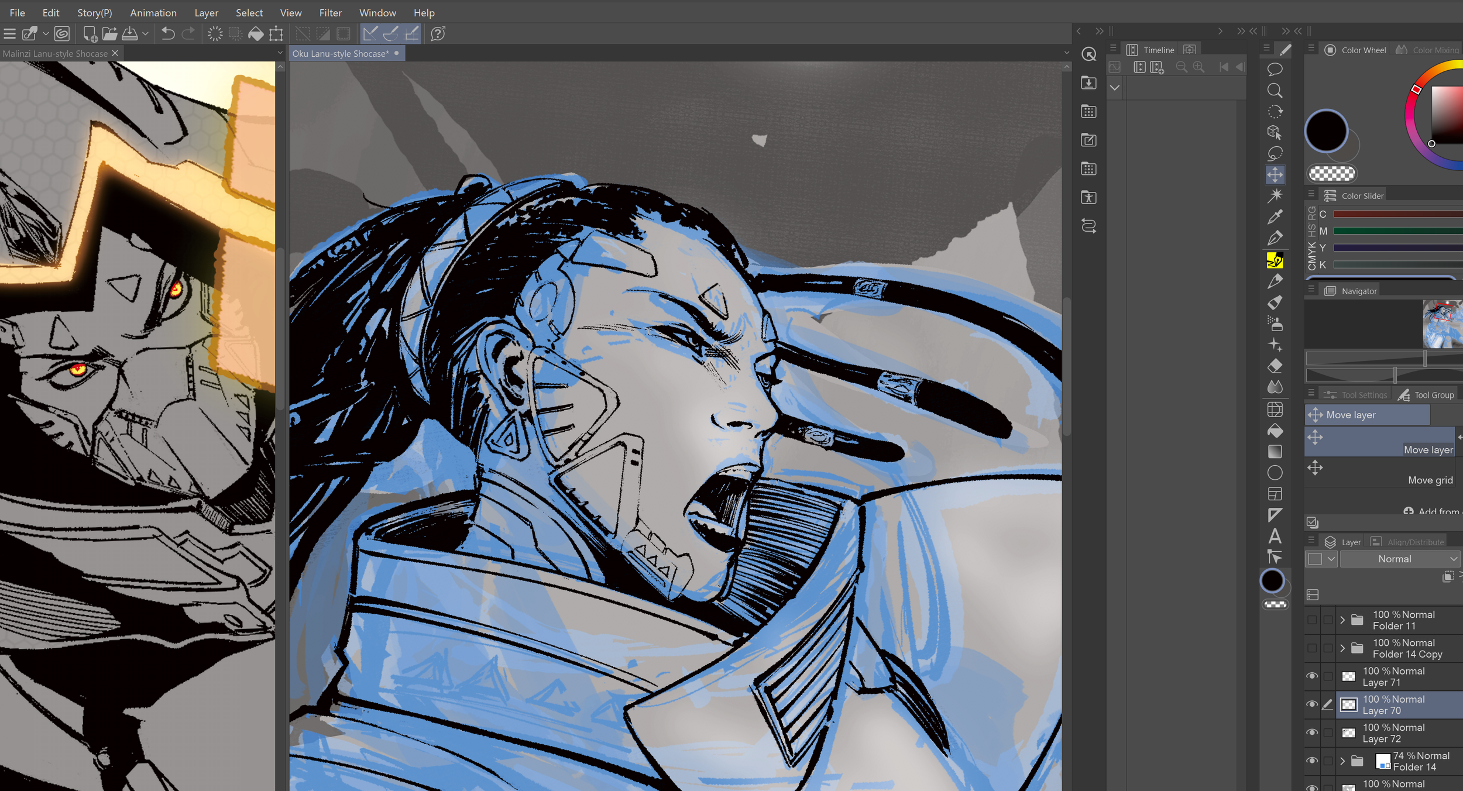The width and height of the screenshot is (1463, 791).
Task: Click the Clear (burst) icon in toolbar
Action: [x=215, y=34]
